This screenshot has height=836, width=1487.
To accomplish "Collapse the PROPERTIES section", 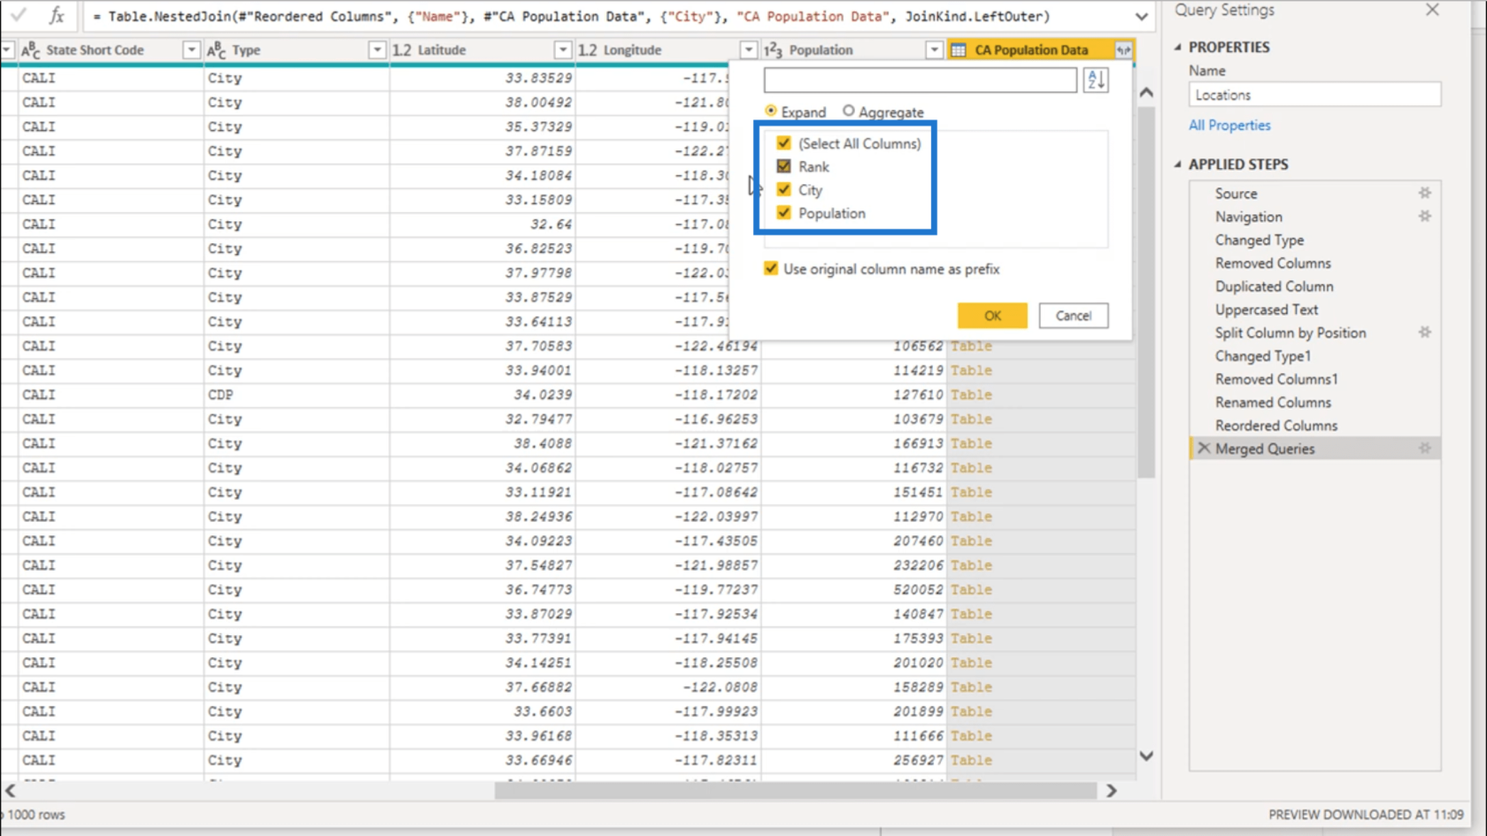I will [1178, 47].
